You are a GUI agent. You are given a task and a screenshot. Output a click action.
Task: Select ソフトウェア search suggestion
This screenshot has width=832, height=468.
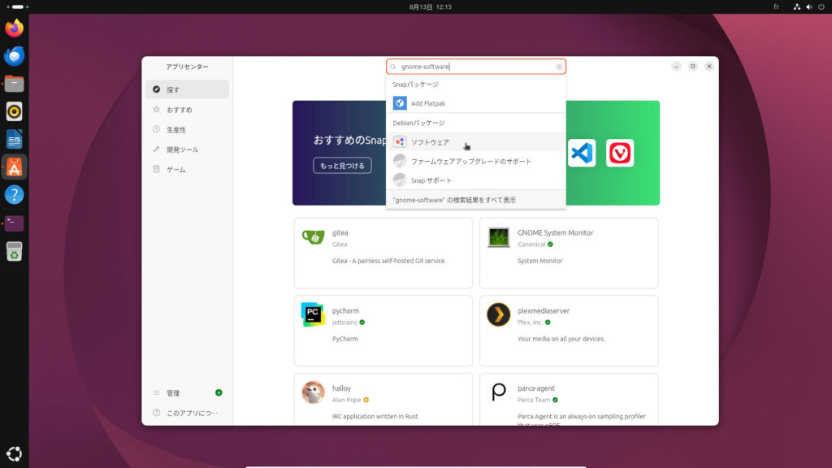coord(476,142)
